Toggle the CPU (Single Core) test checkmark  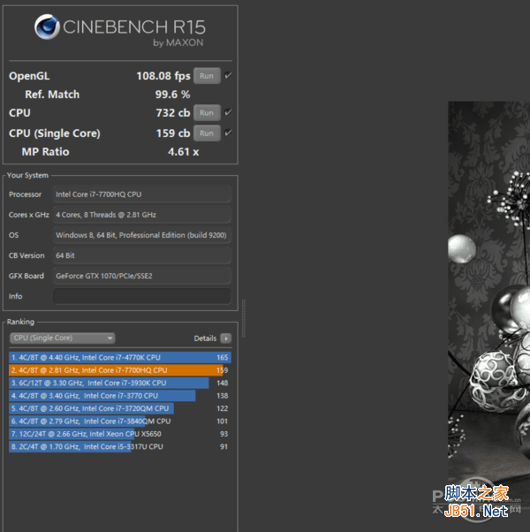(228, 133)
